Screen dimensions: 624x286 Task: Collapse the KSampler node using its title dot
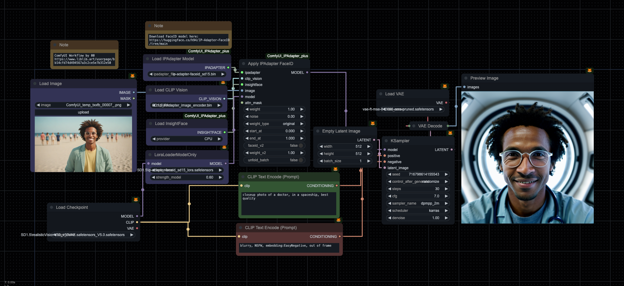[386, 141]
